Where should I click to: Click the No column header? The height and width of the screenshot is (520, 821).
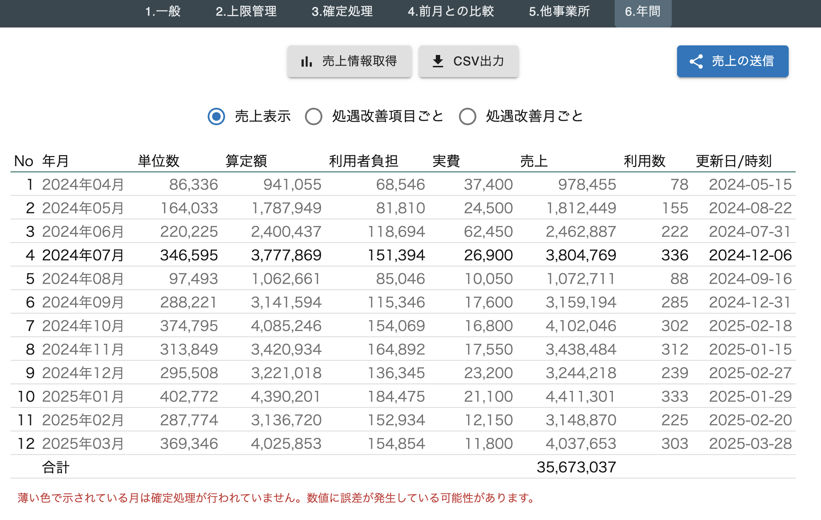24,161
